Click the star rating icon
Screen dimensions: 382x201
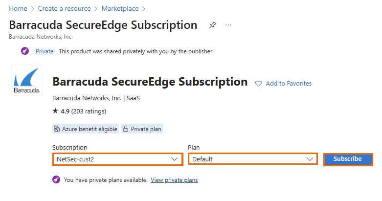pos(55,111)
